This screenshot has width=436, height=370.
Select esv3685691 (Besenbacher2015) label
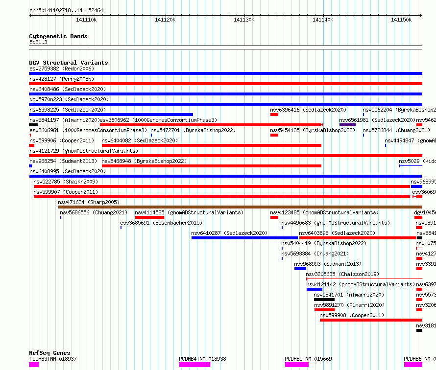[x=161, y=223]
